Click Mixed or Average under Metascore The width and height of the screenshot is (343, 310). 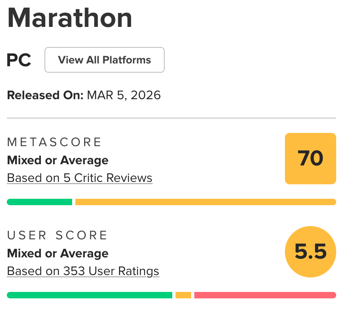(x=58, y=160)
